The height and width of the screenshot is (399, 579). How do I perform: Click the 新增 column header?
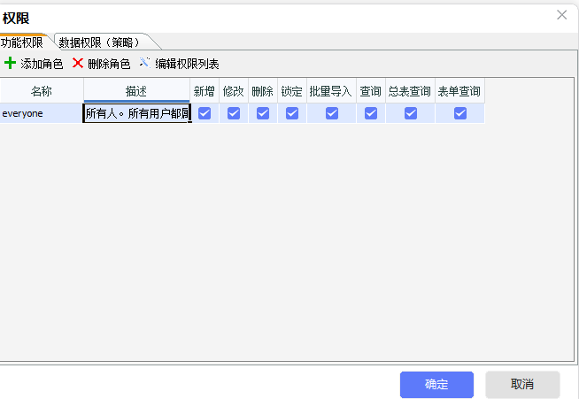click(x=205, y=91)
